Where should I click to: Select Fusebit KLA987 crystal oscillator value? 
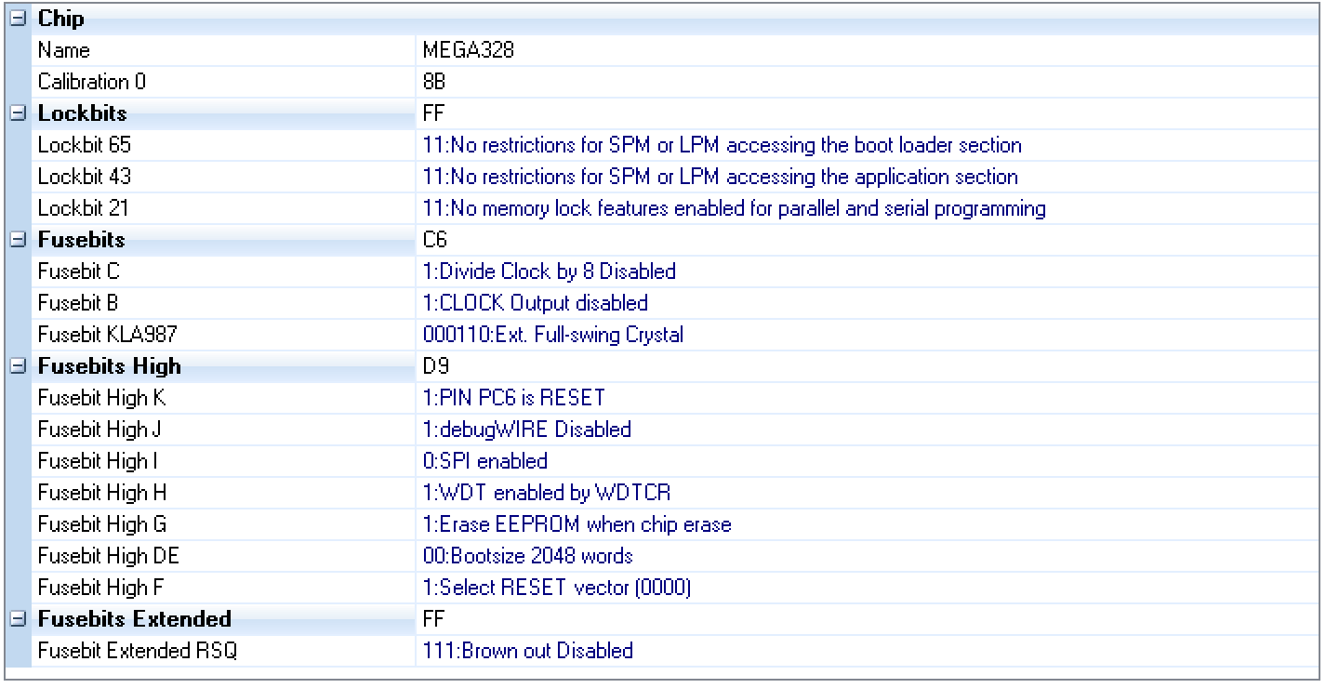(552, 336)
